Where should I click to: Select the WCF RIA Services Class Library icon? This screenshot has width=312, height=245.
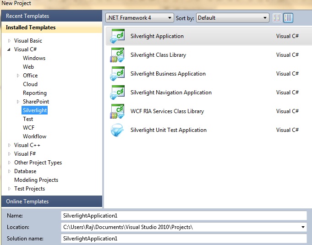[117, 111]
